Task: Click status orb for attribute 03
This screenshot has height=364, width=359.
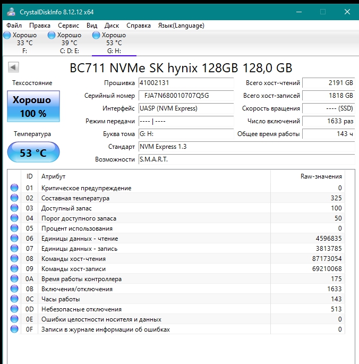Action: coord(14,208)
